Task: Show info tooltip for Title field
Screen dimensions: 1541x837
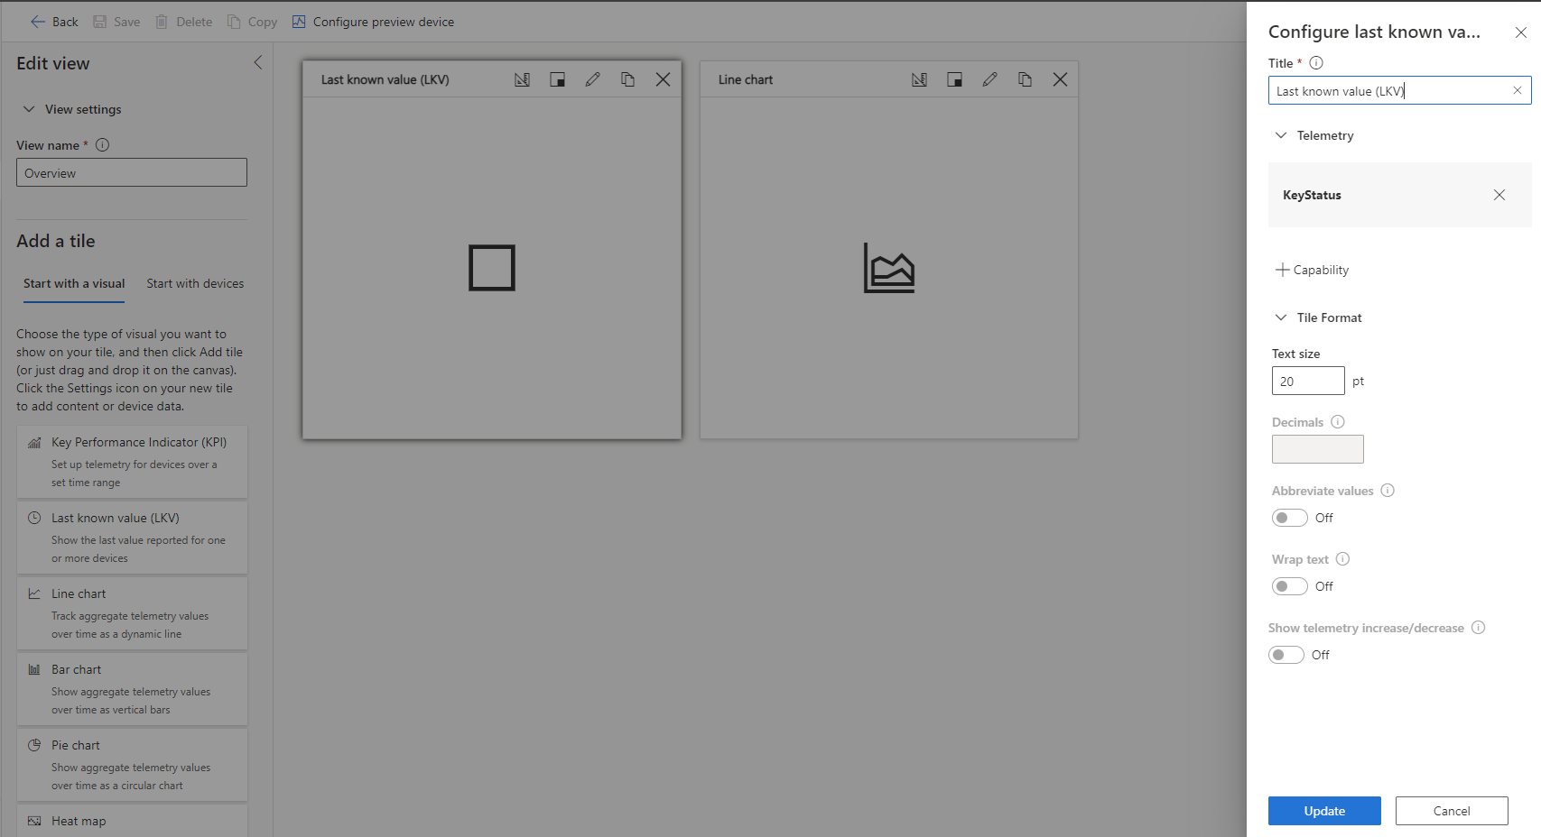Action: [x=1316, y=62]
